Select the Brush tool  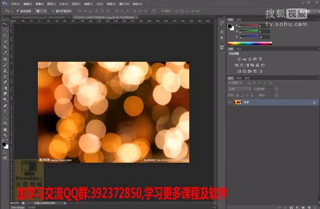click(x=5, y=65)
